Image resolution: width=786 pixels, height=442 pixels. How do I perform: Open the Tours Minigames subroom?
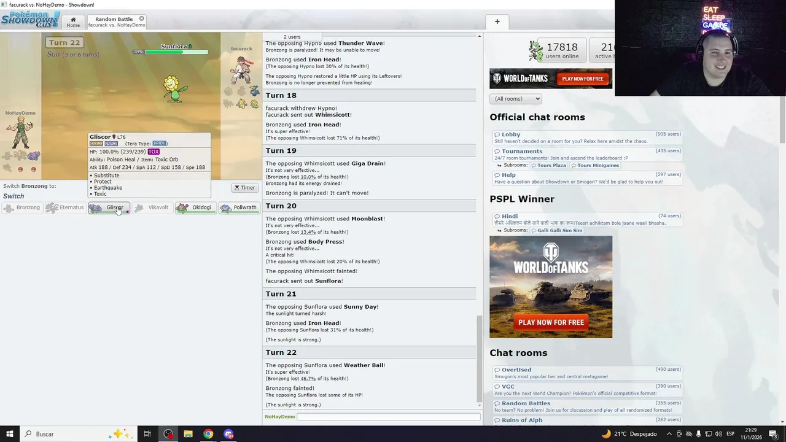(x=595, y=165)
